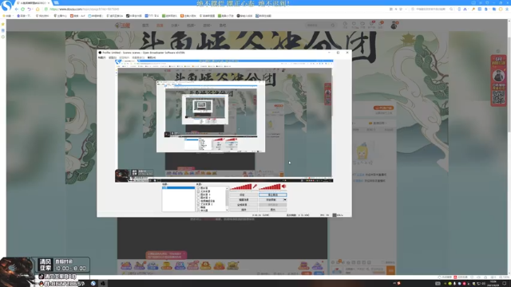511x287 pixels.
Task: Click the highlighted streaming button in OBS
Action: click(273, 195)
